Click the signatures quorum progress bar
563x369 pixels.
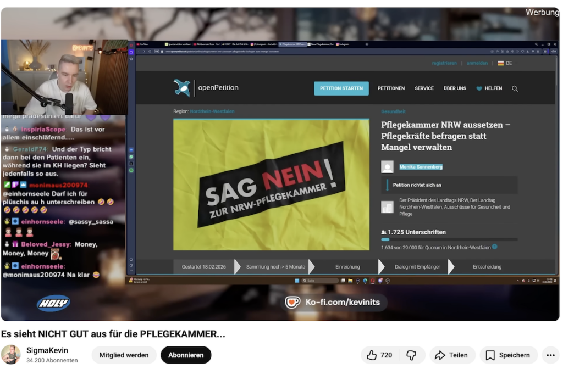[449, 239]
